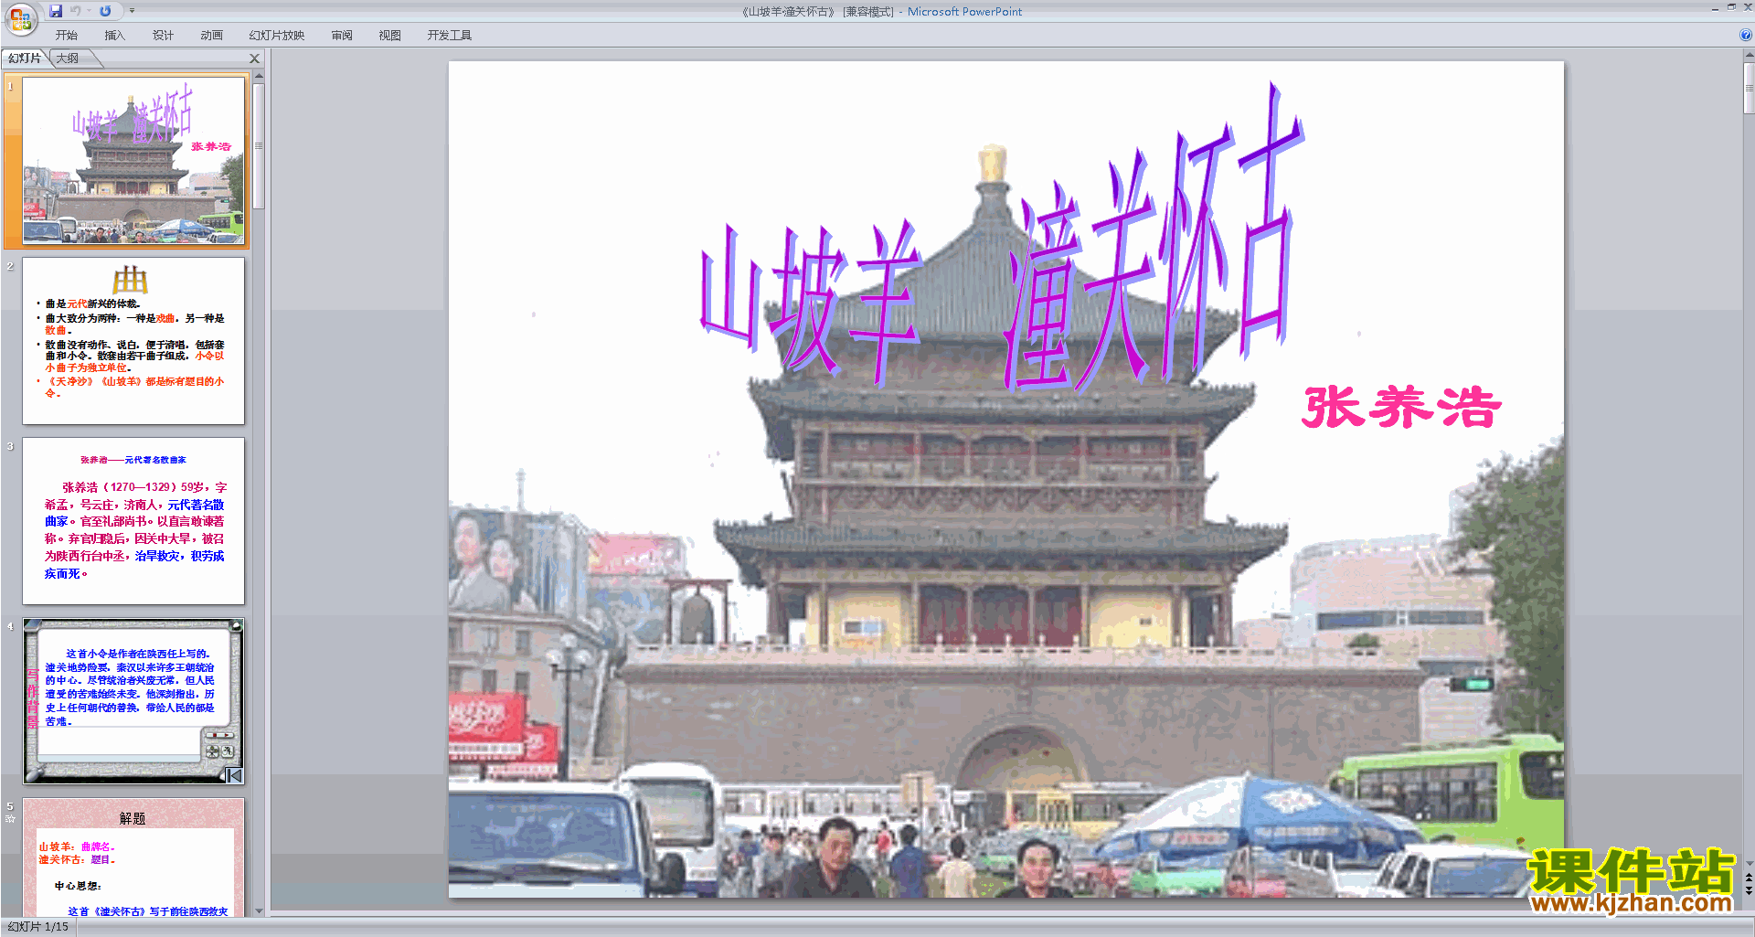Close the PowerPoint window

(x=1748, y=7)
